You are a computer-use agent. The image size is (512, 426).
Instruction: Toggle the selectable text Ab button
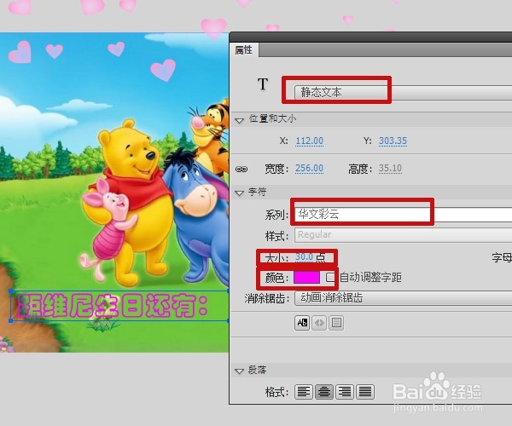click(x=302, y=323)
